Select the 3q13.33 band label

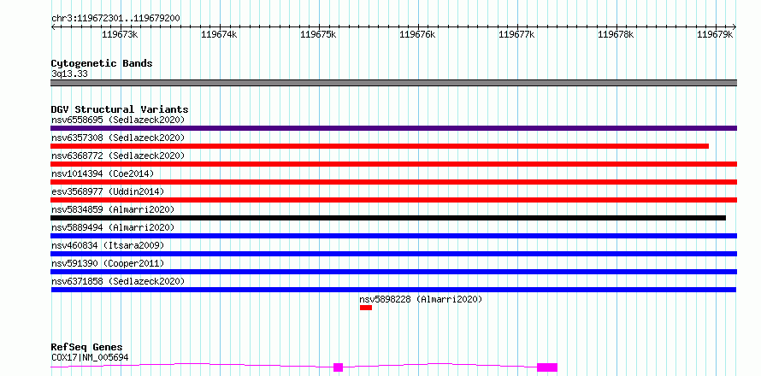pos(69,74)
